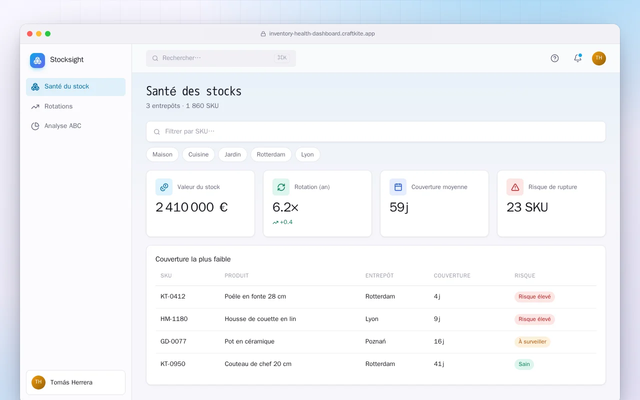
Task: Click the TH avatar in top bar
Action: click(x=599, y=58)
